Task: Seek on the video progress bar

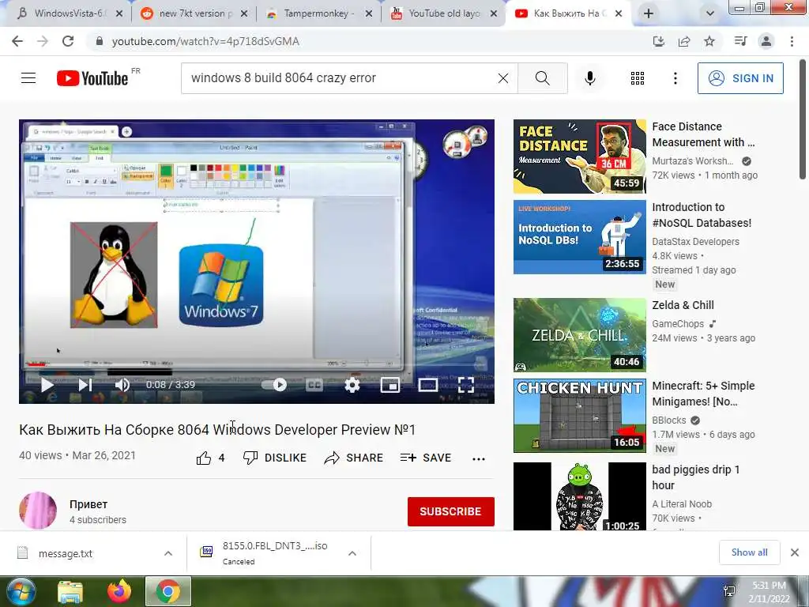Action: click(257, 364)
